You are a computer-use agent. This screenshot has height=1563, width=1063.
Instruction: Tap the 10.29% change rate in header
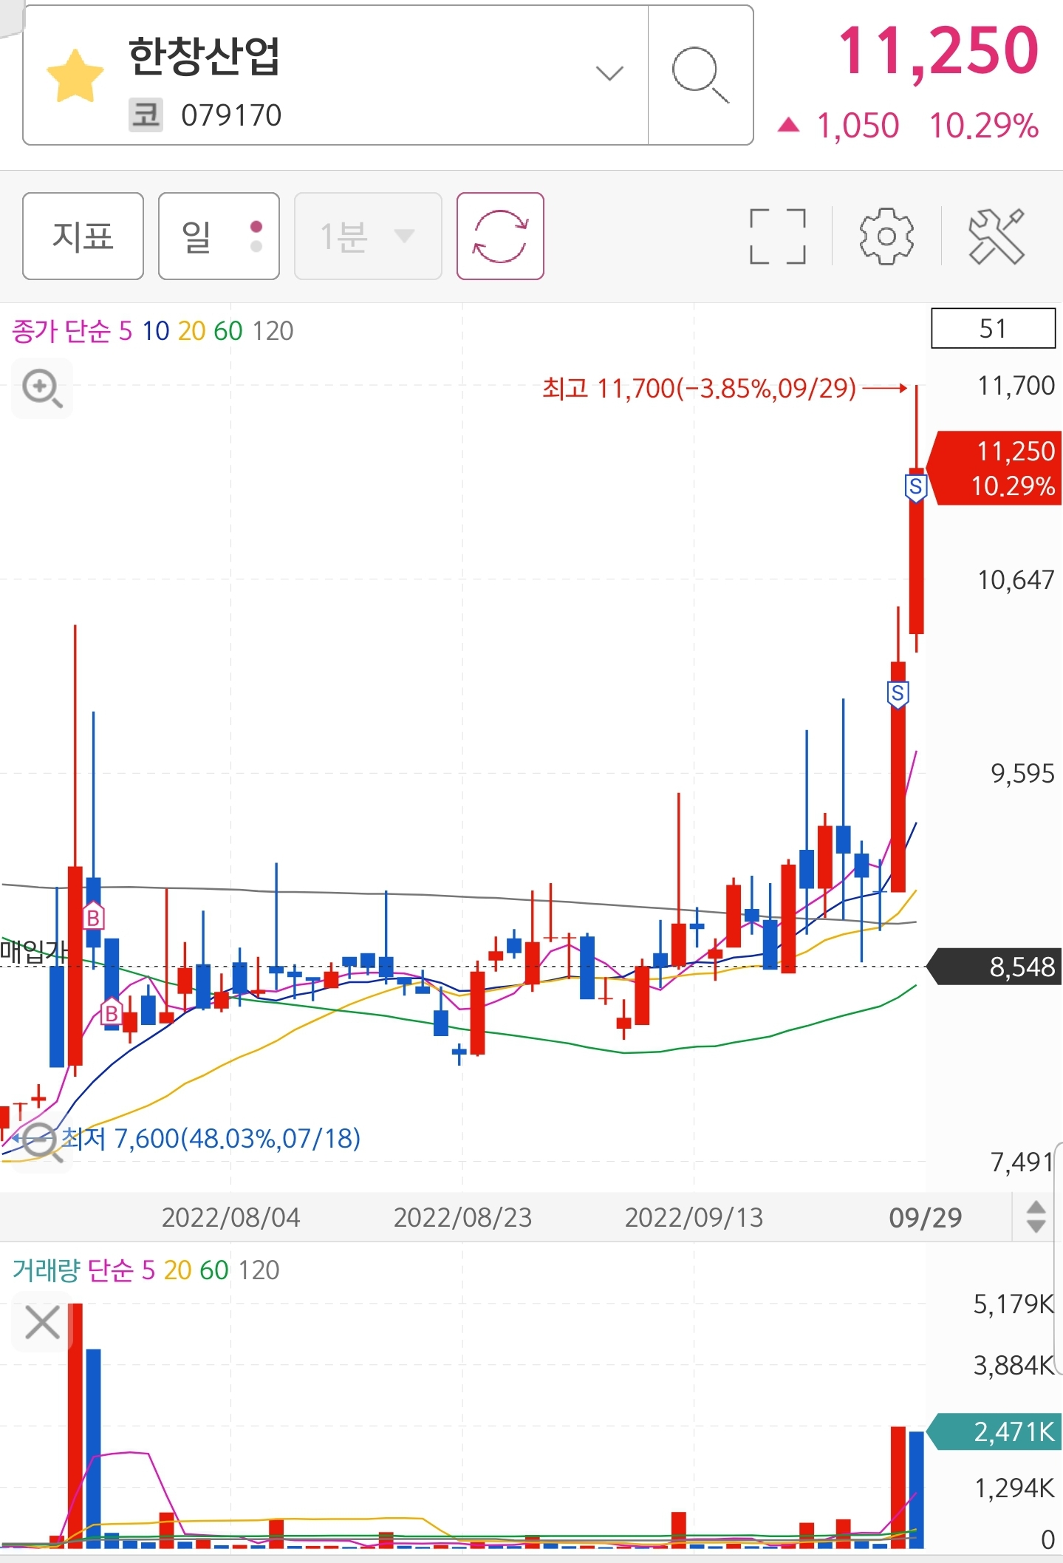click(x=984, y=126)
